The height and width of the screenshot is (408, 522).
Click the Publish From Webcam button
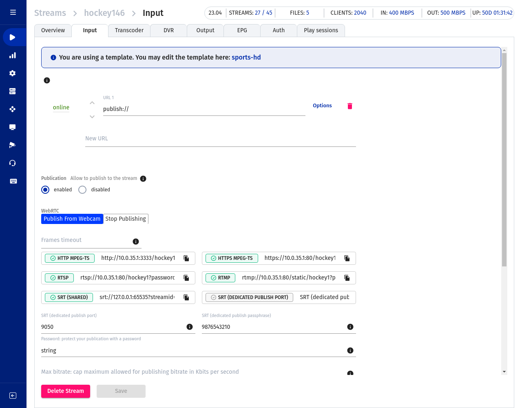(72, 219)
